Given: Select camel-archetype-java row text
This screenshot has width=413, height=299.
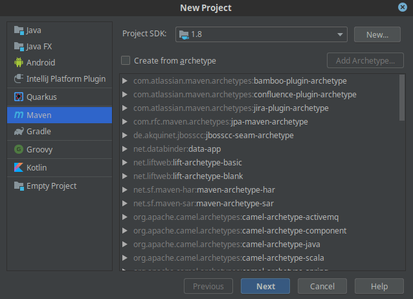Looking at the screenshot, I should [x=227, y=245].
